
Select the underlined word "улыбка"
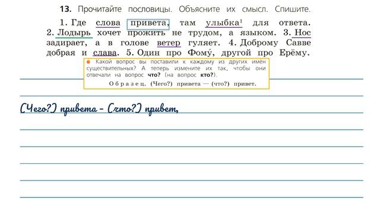(x=223, y=23)
